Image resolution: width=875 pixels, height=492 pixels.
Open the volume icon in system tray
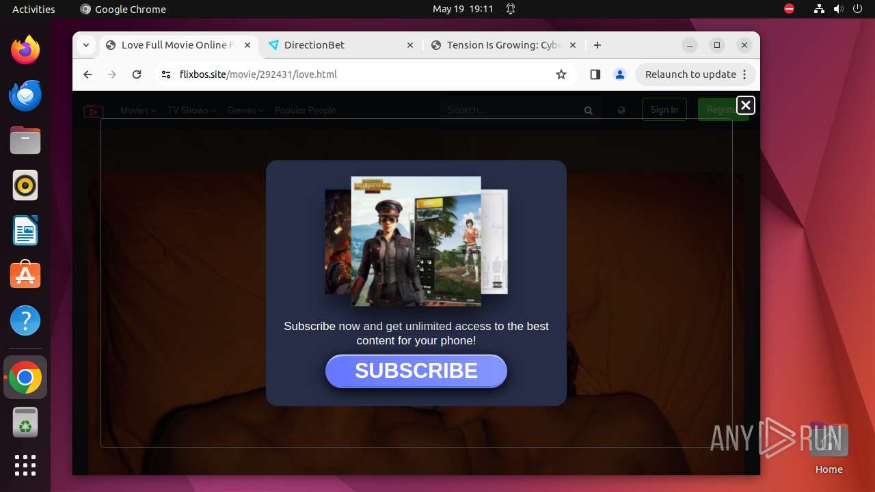(839, 9)
